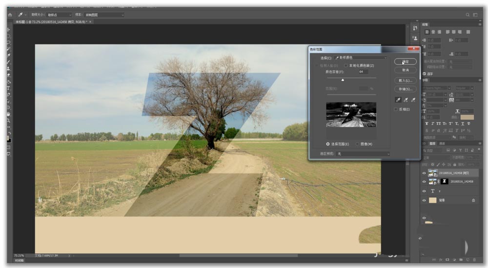
Task: Enable Localized Color Clusters checkbox
Action: [346, 66]
